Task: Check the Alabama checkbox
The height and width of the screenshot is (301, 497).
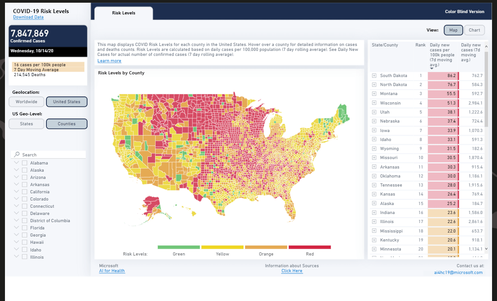Action: [x=24, y=163]
